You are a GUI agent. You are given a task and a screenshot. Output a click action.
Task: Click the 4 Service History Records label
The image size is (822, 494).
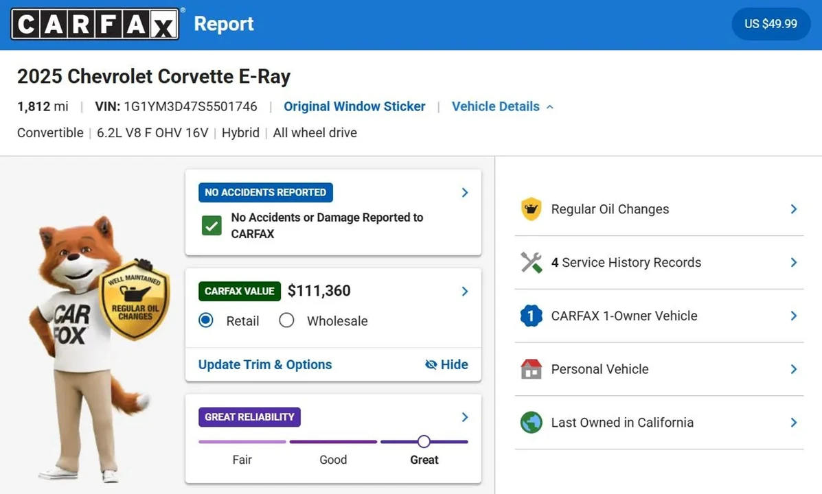click(x=626, y=263)
